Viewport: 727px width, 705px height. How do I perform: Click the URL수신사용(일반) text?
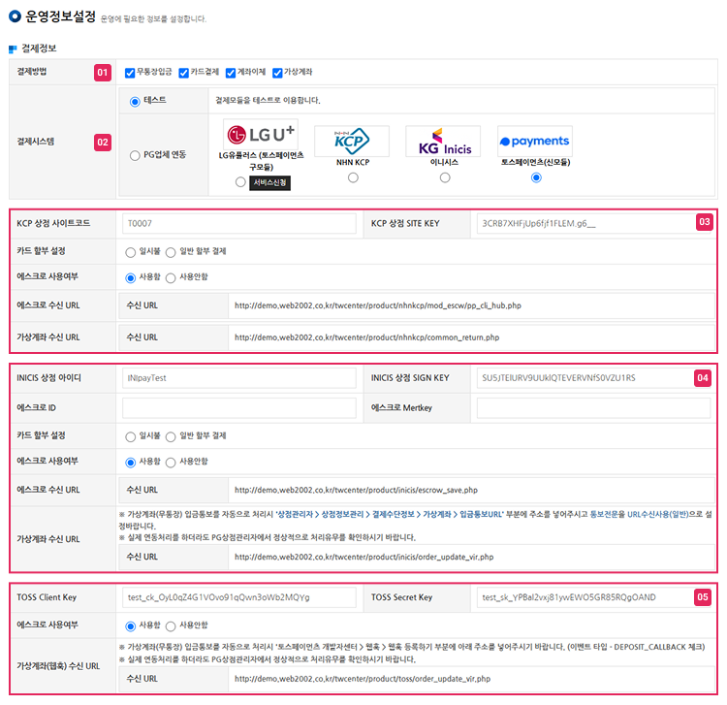click(658, 514)
